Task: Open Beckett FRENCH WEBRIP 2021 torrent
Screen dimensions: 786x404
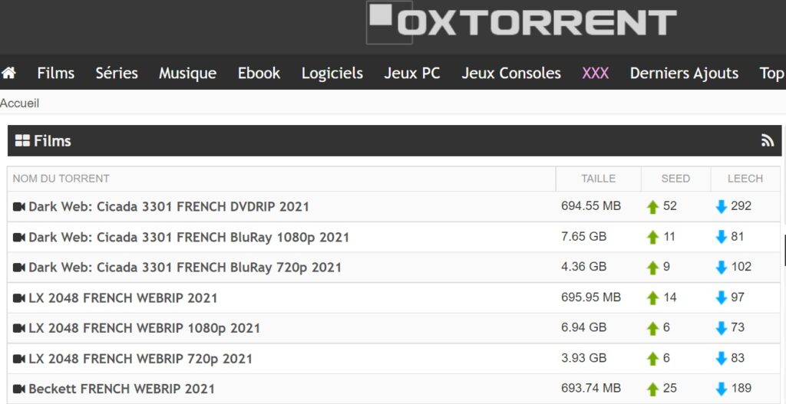Action: pos(122,389)
